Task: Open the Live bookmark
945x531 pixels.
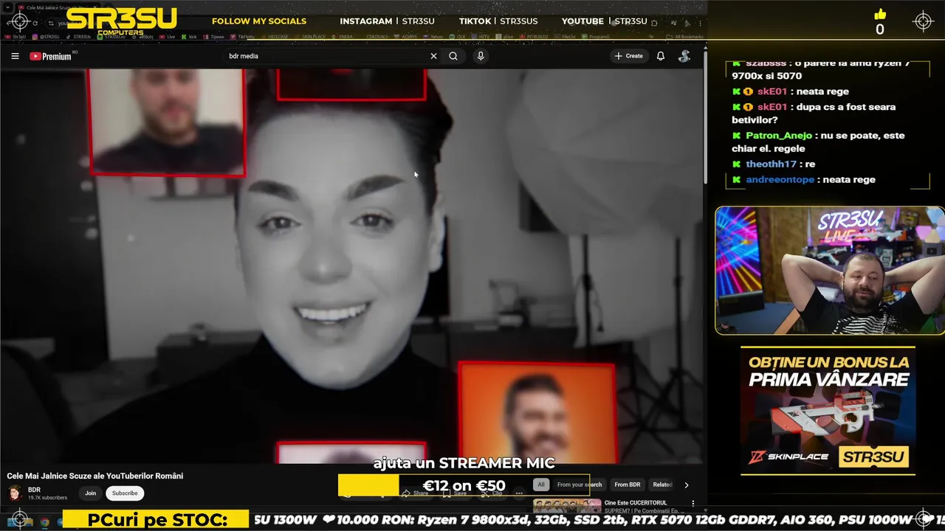Action: pos(167,37)
